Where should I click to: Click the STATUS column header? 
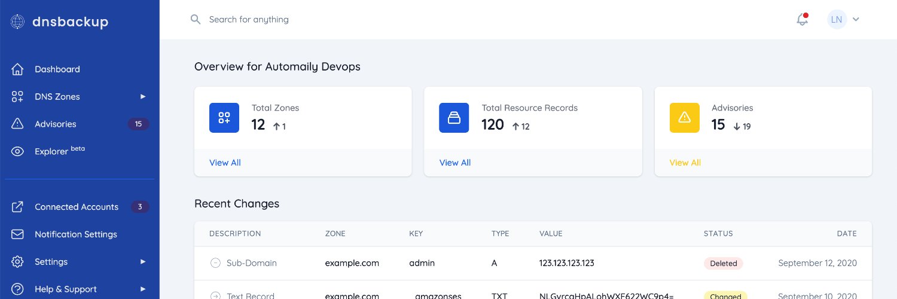[718, 234]
